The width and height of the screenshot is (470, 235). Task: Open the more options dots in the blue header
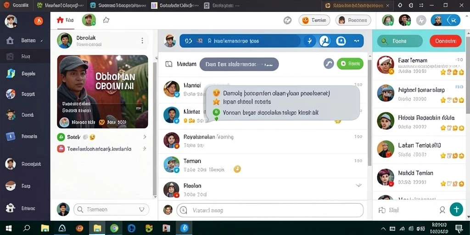(357, 41)
